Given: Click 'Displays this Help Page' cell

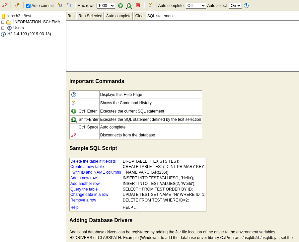Looking at the screenshot, I should click(151, 95).
